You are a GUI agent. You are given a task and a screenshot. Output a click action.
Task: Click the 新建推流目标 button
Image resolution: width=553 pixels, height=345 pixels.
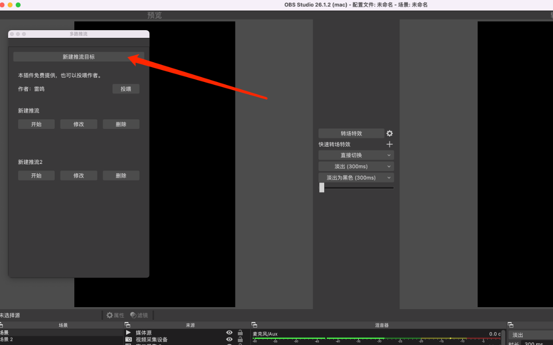pyautogui.click(x=79, y=57)
